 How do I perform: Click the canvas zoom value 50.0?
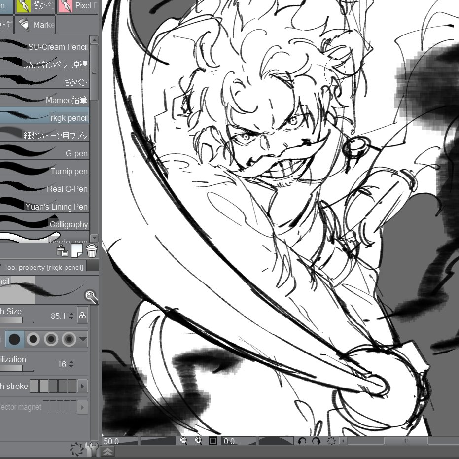pos(111,441)
